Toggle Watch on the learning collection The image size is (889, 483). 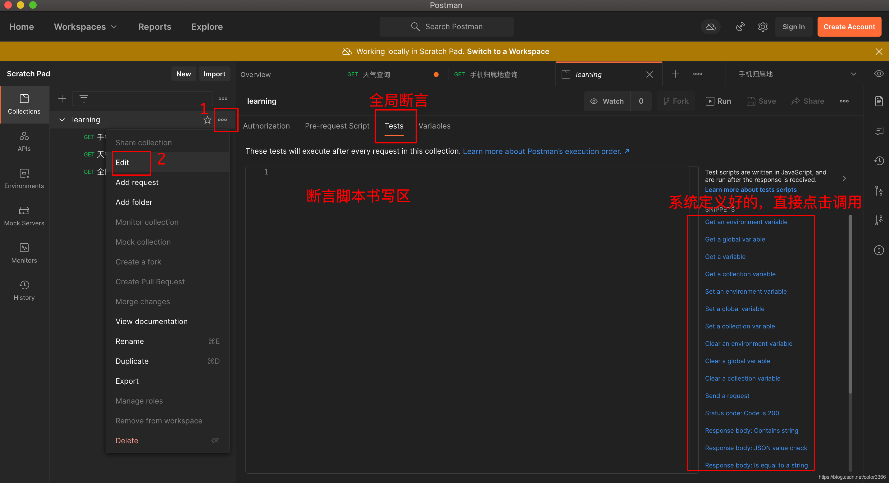click(607, 101)
